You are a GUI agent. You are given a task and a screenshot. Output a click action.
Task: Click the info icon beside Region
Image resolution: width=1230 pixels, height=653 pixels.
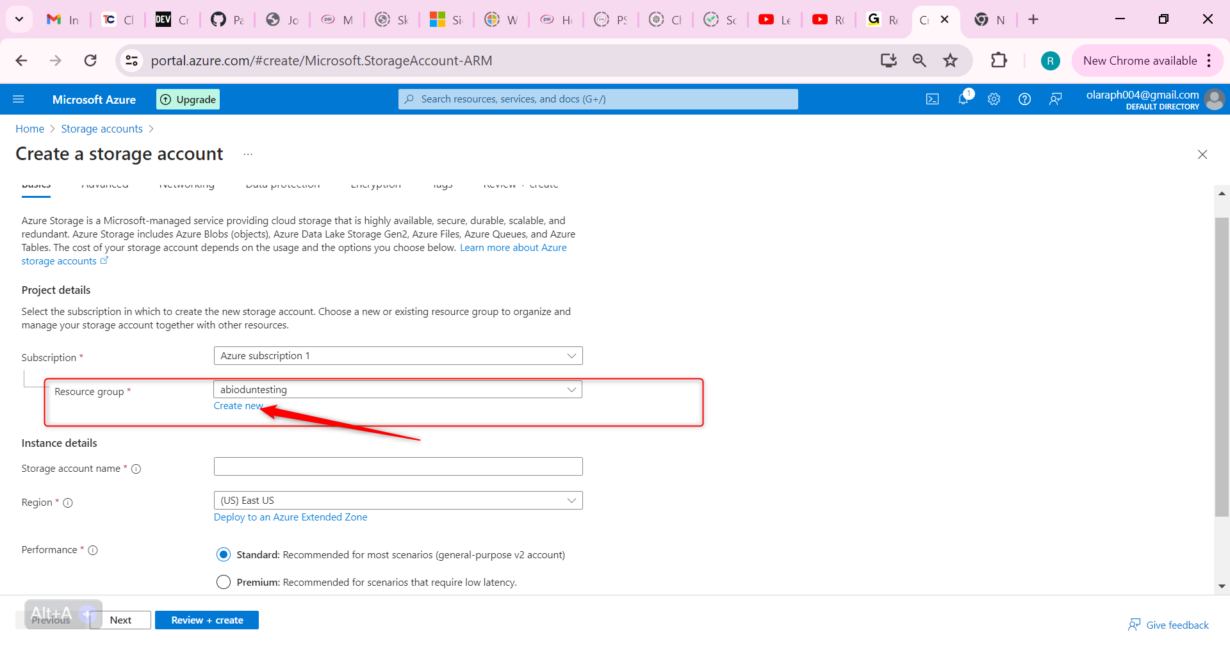pos(68,503)
